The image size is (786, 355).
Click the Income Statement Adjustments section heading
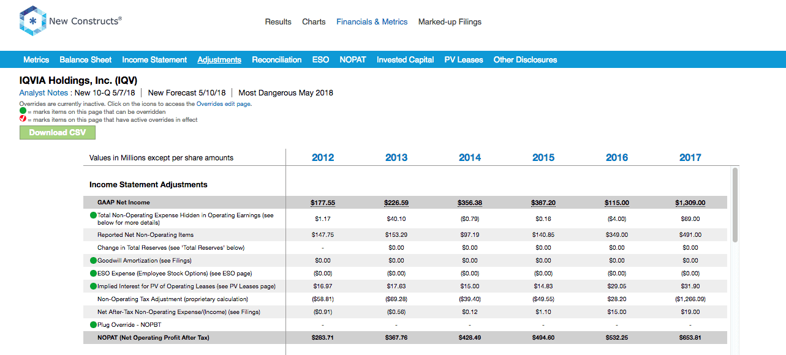click(x=148, y=184)
